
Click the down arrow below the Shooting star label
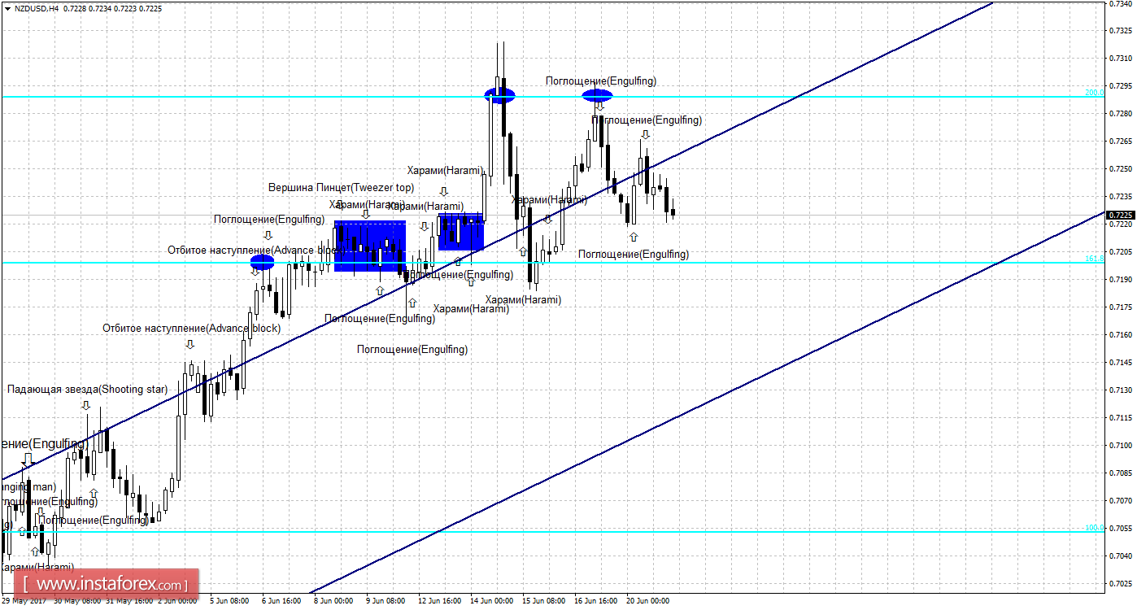point(86,405)
